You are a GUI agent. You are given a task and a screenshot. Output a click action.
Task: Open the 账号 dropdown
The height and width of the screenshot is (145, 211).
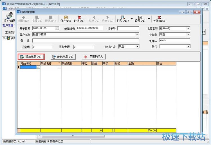[188, 46]
